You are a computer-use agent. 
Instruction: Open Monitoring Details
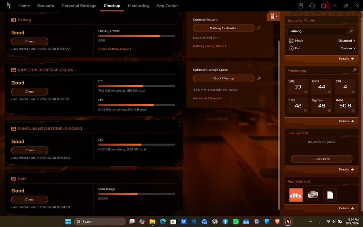(346, 121)
